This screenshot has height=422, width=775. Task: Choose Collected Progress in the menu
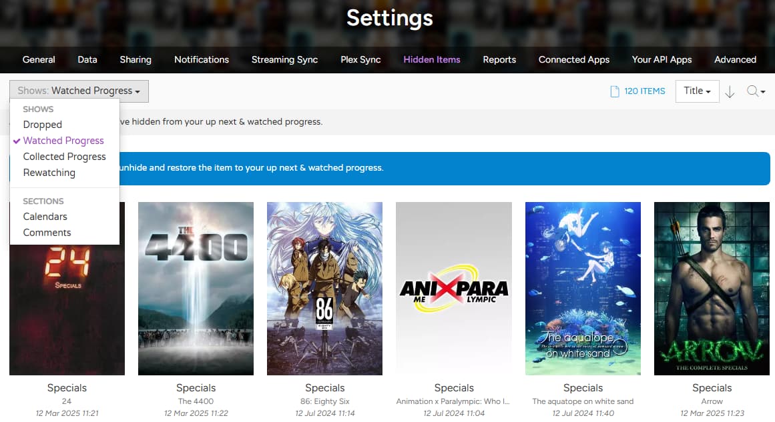point(64,157)
